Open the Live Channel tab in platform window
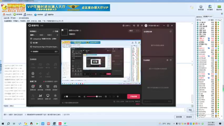The height and width of the screenshot is (126, 224). pos(49,15)
